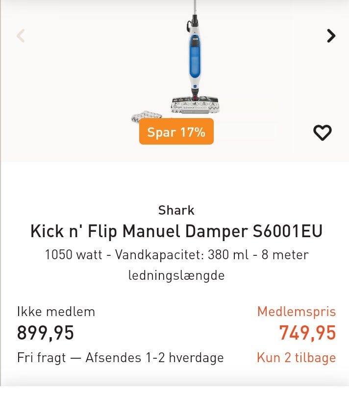Click the 899,95 non-member price

coord(46,333)
